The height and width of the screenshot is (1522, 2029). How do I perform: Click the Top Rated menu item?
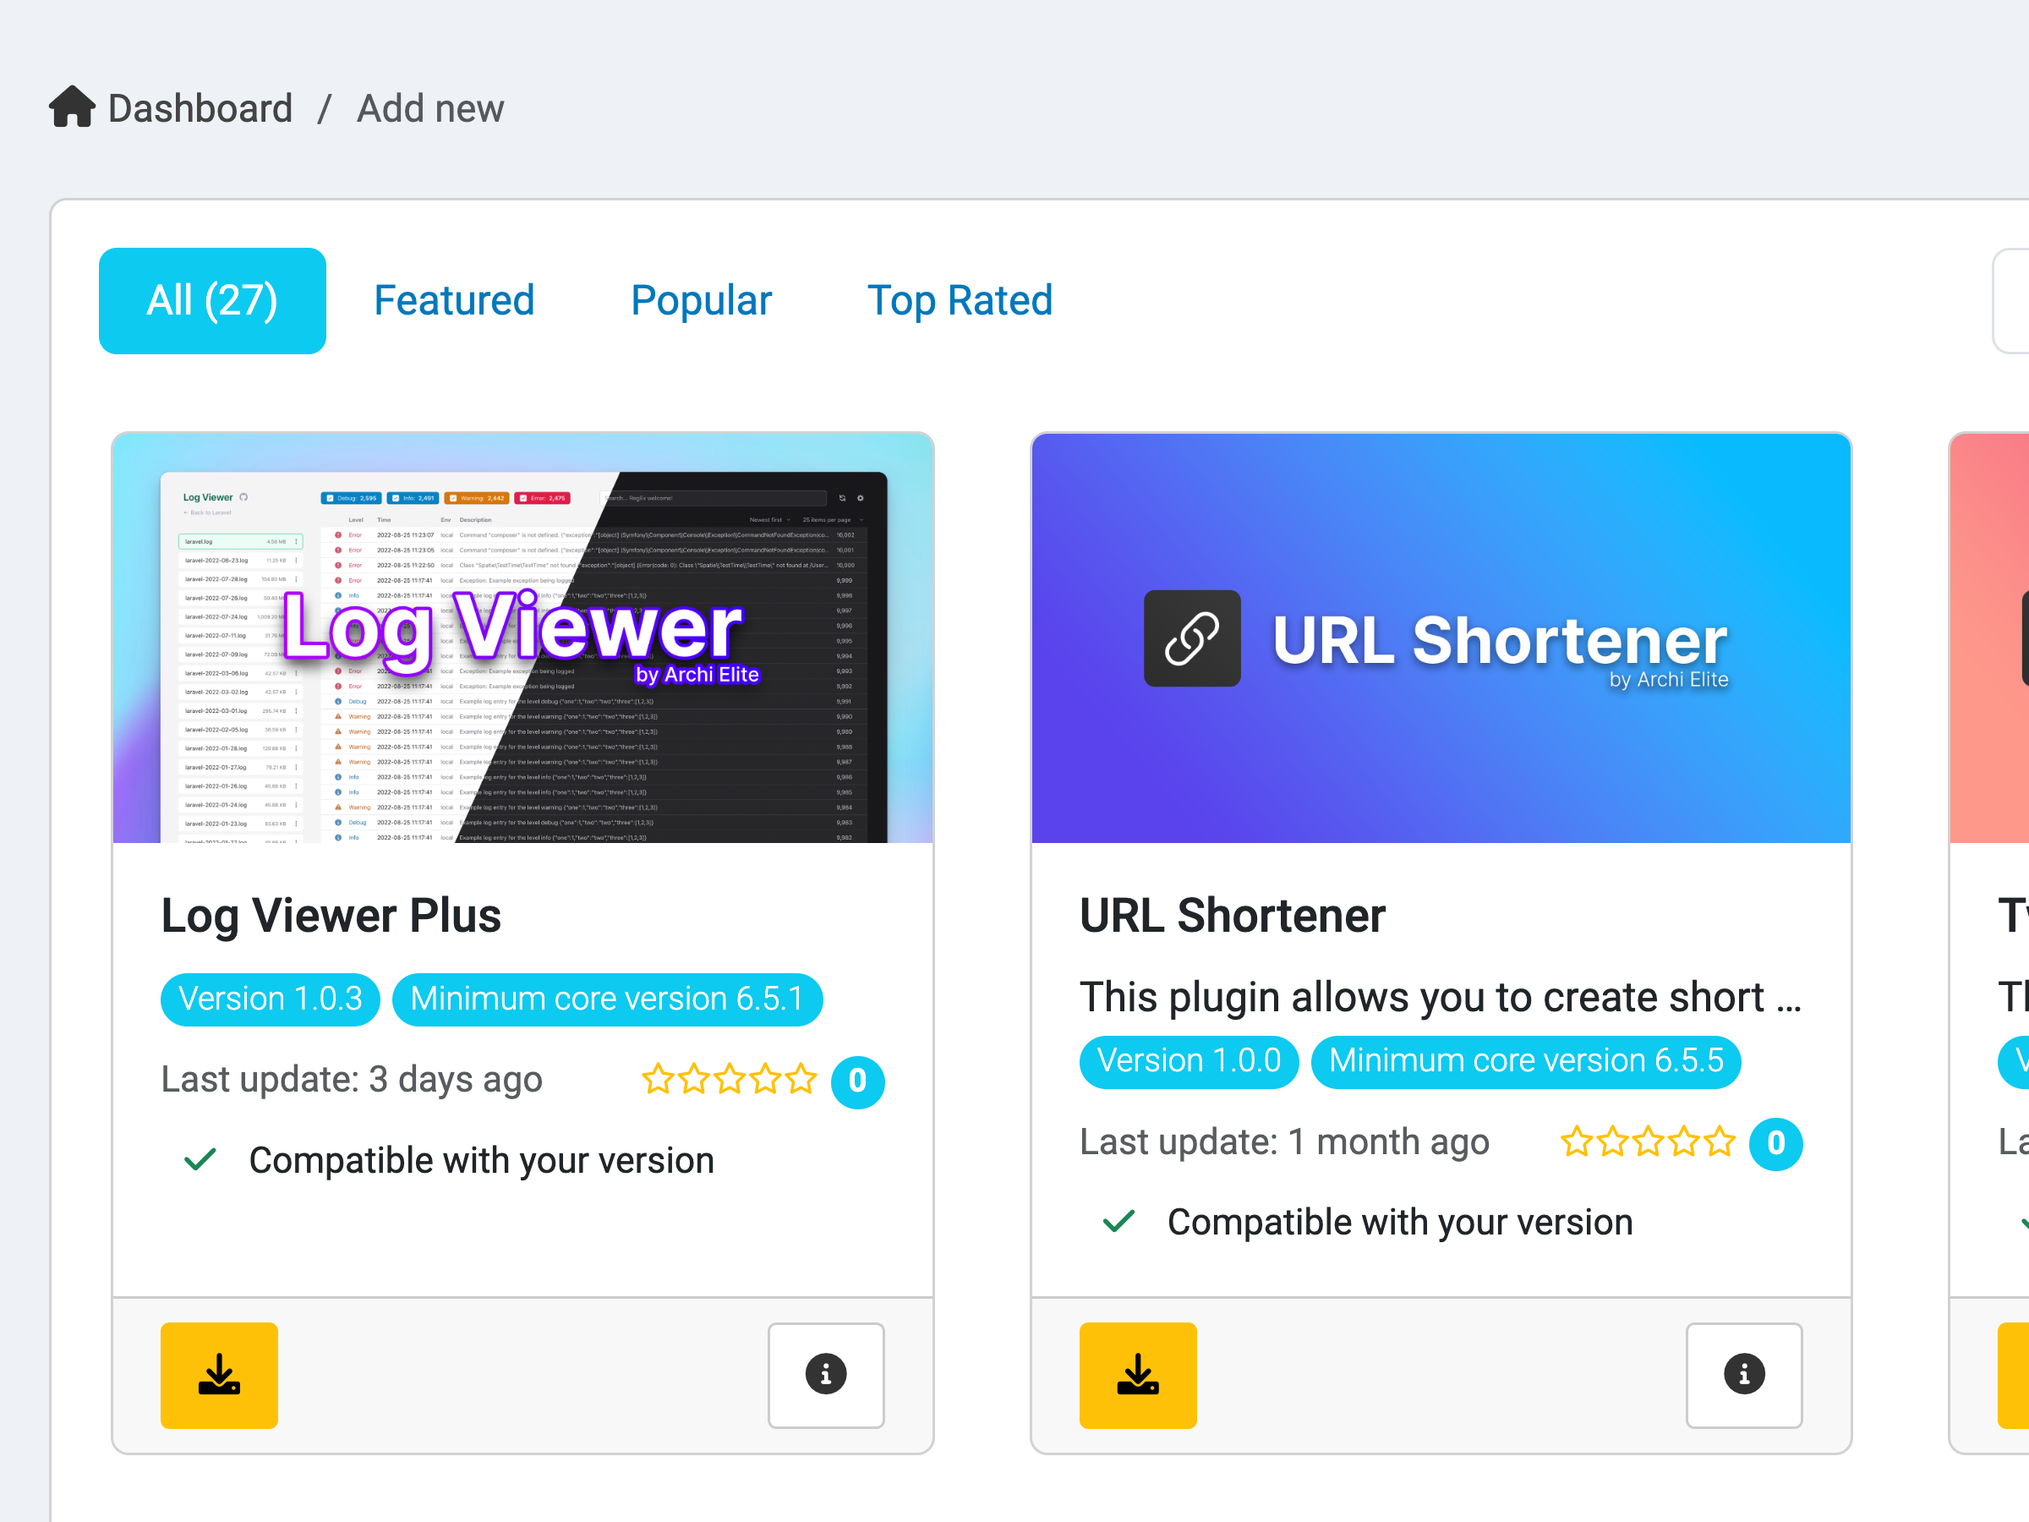[x=959, y=300]
